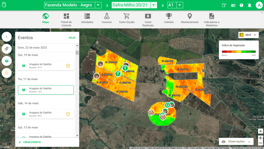Click the map zoom in plus button
The width and height of the screenshot is (264, 149).
(x=260, y=138)
